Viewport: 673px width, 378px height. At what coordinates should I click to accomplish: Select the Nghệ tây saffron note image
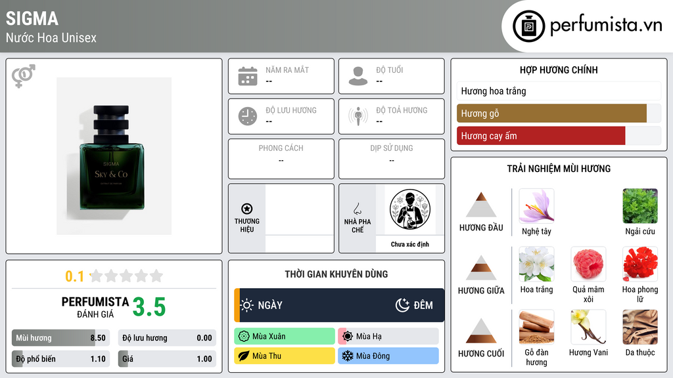click(536, 206)
